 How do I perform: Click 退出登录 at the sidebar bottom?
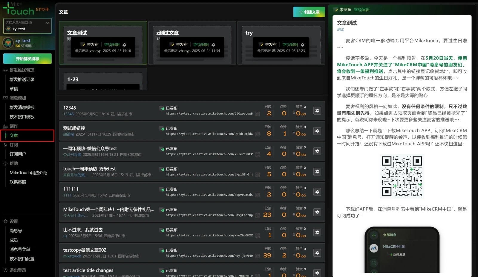click(18, 270)
